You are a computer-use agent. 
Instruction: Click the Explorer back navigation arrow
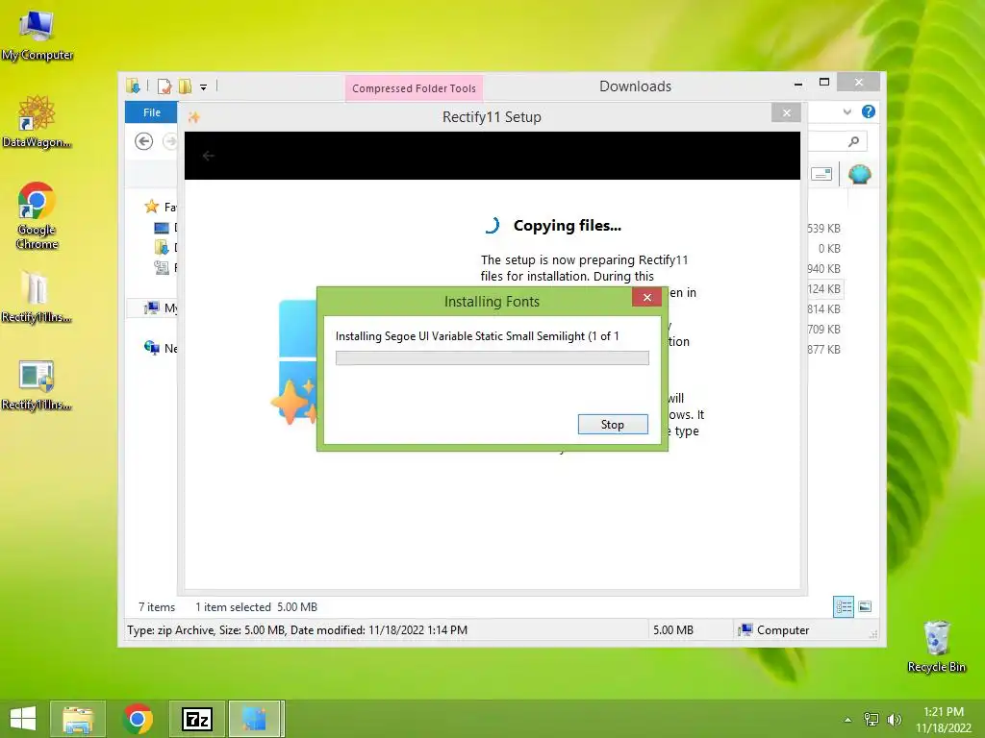click(x=144, y=141)
